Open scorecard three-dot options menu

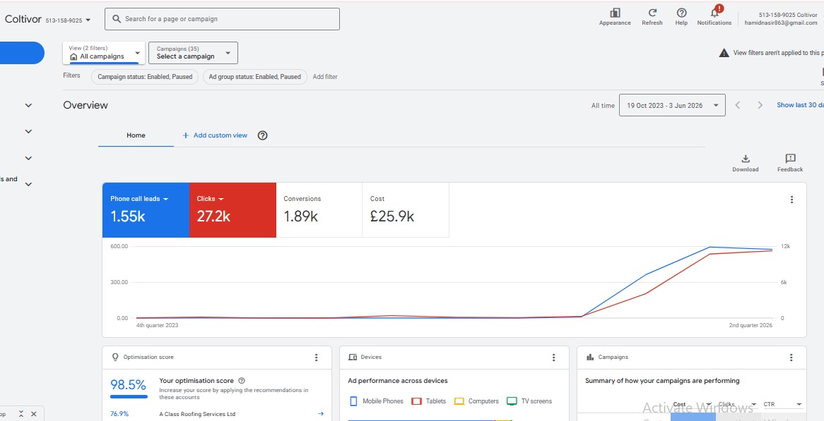[x=792, y=200]
